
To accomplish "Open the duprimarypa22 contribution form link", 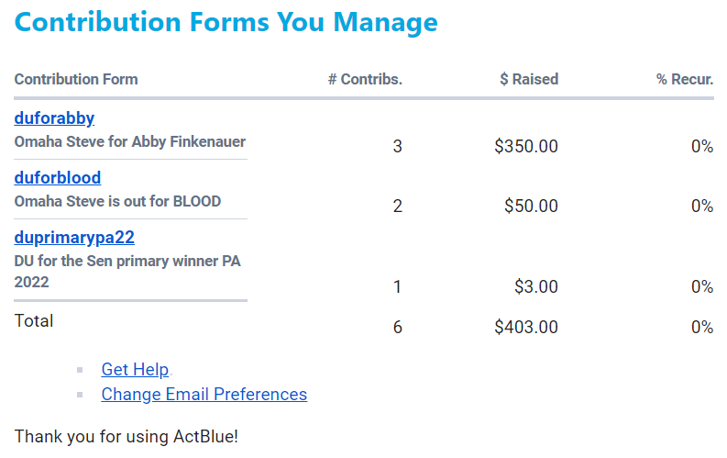I will coord(74,238).
